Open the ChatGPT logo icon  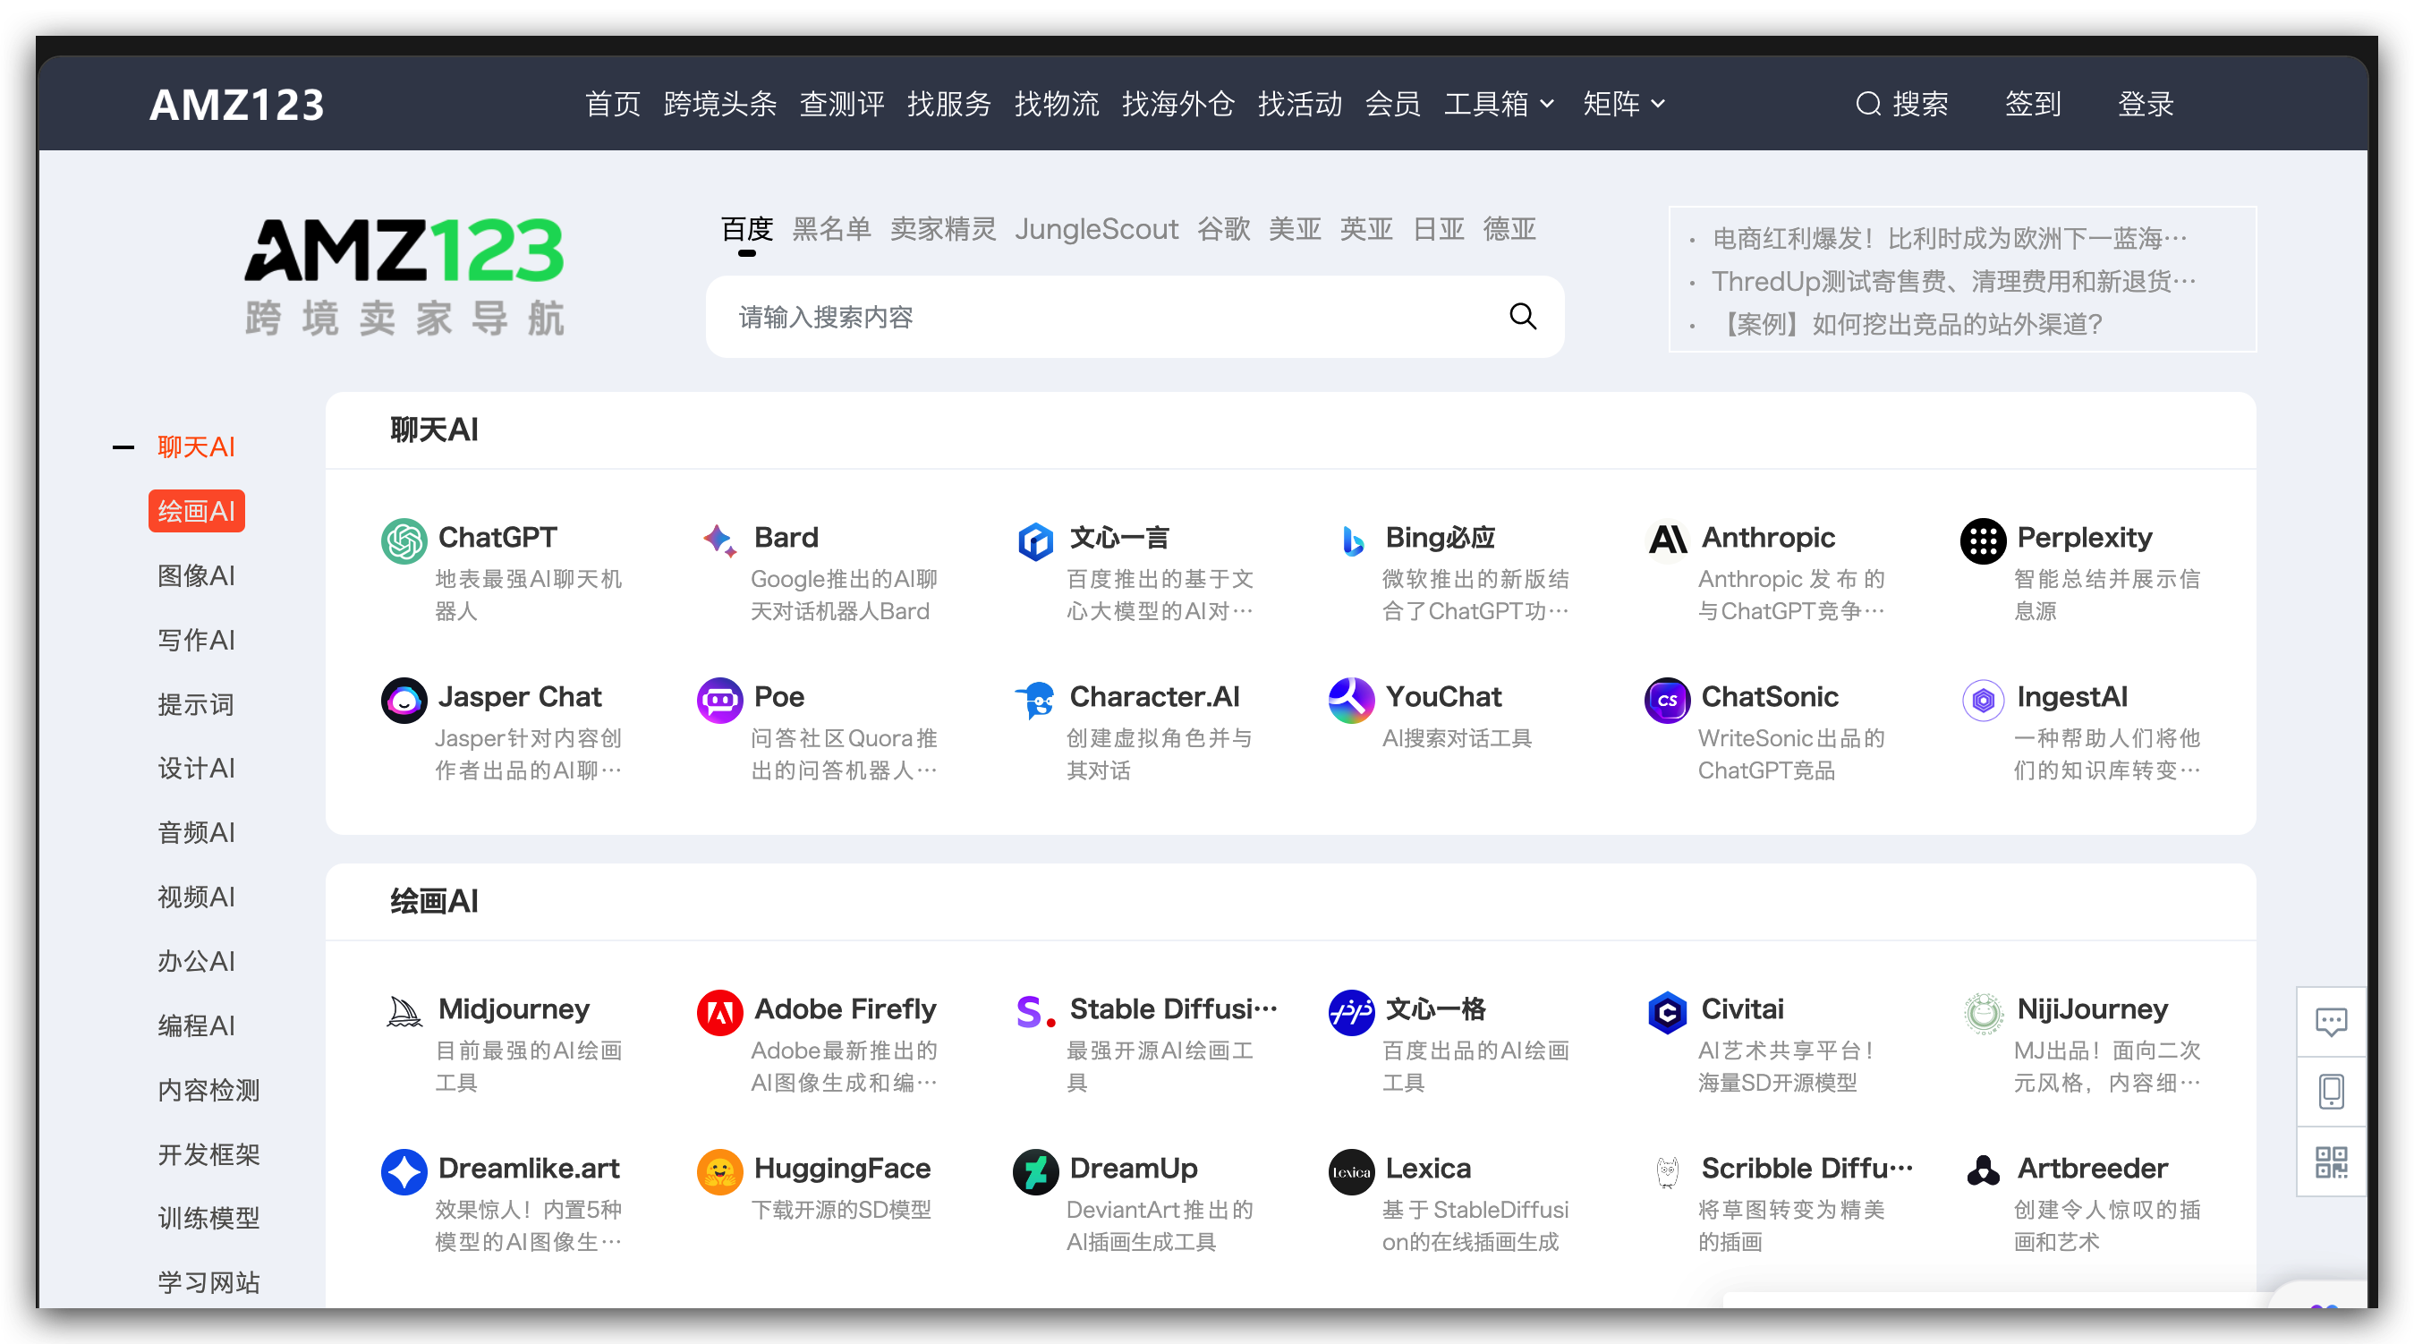404,540
